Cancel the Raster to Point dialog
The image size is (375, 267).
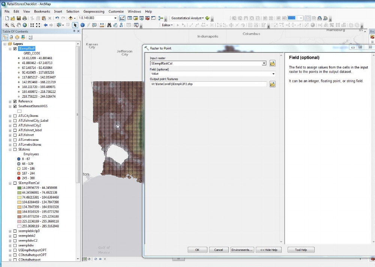[x=219, y=250]
